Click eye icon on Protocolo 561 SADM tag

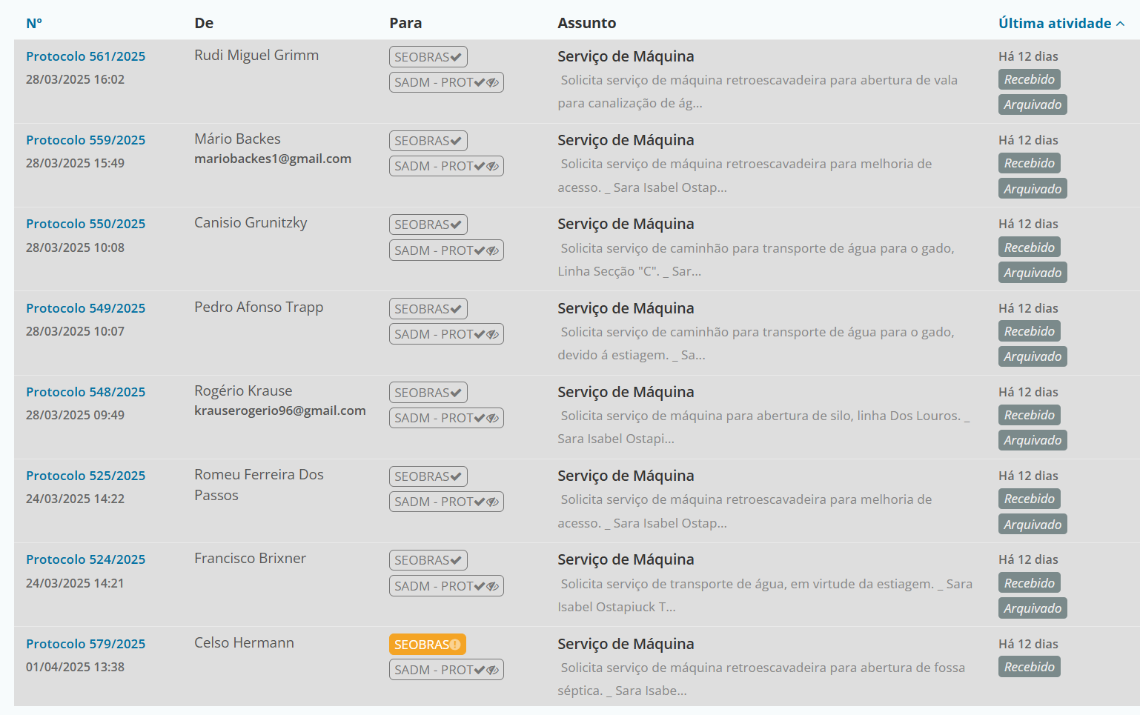coord(492,82)
